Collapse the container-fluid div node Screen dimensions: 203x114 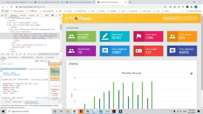(6, 18)
